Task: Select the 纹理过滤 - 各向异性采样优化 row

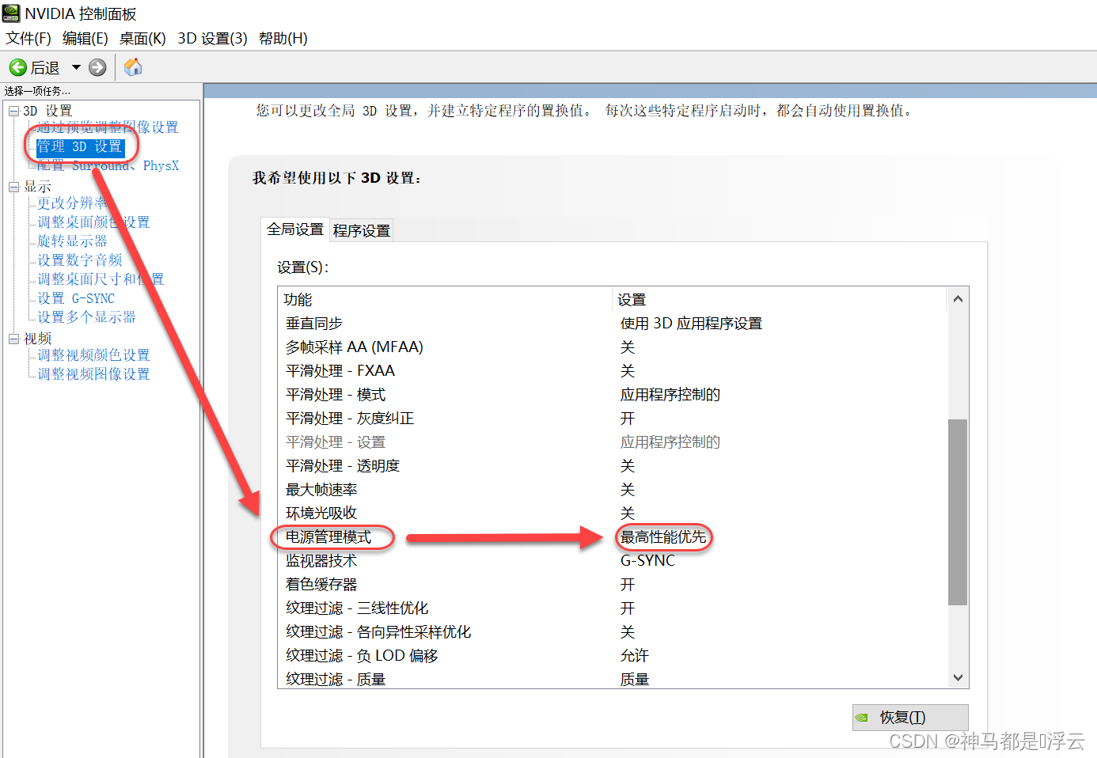Action: [x=613, y=632]
